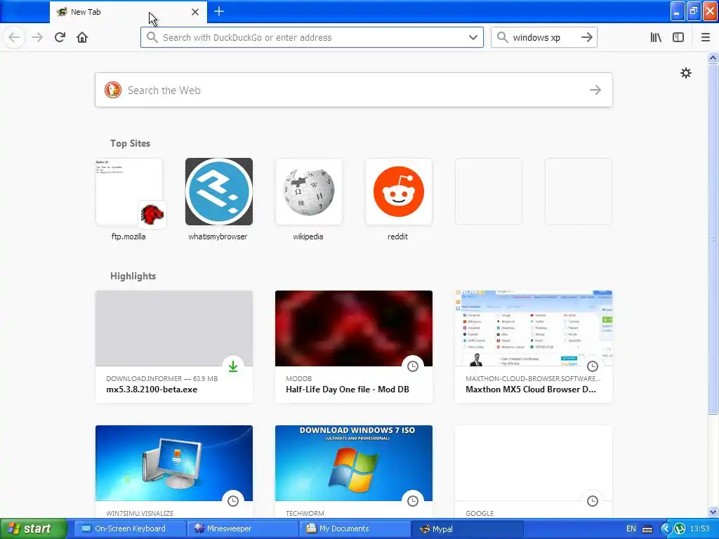Click the Half-Life highlight thumbnail image
This screenshot has height=539, width=719.
click(x=354, y=328)
